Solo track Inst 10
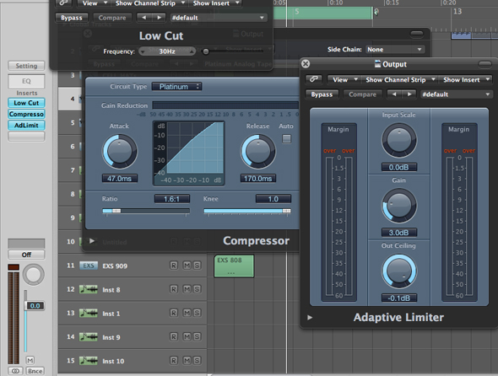 pyautogui.click(x=197, y=361)
